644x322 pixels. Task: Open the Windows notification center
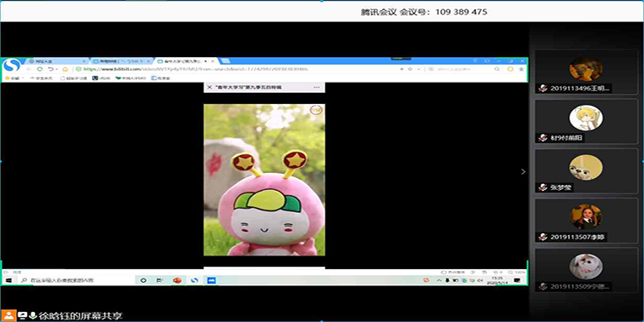[x=517, y=280]
